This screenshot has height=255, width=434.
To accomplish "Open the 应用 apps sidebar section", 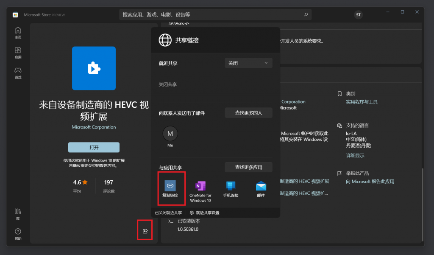I will click(18, 53).
